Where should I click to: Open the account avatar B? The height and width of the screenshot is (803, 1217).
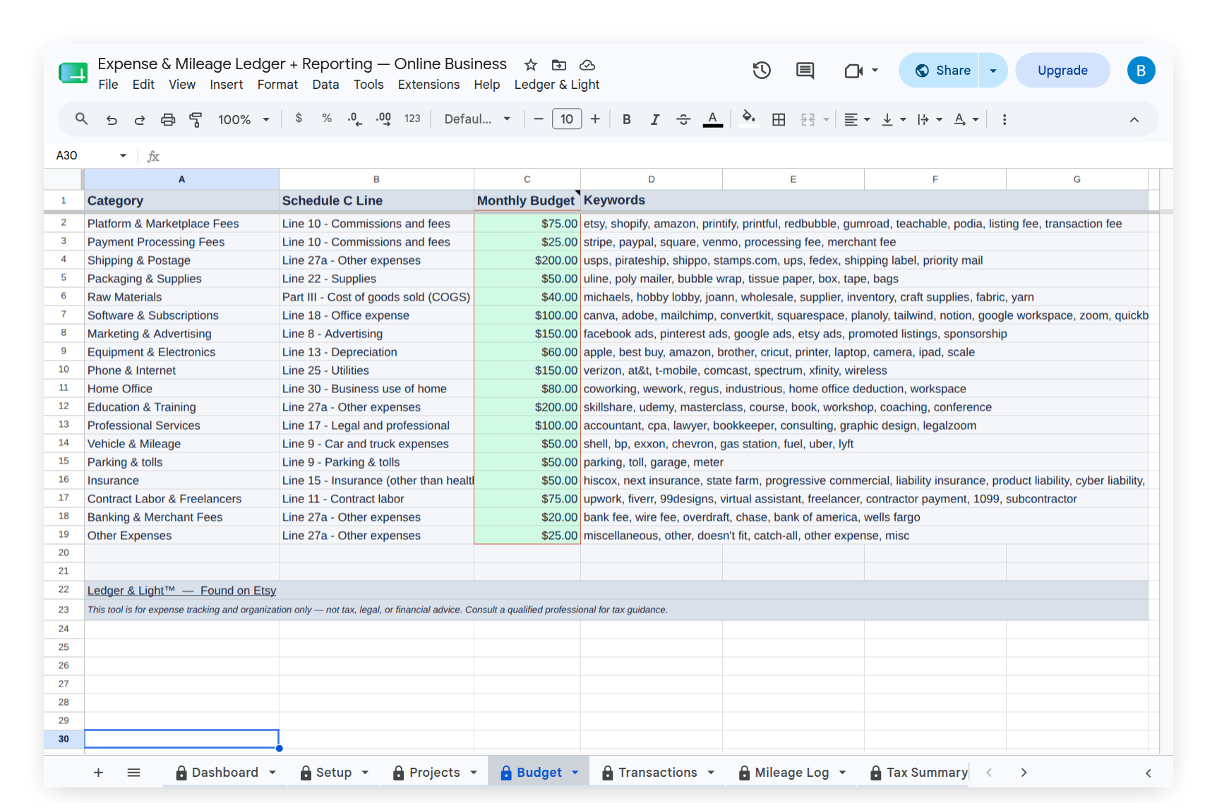point(1141,71)
